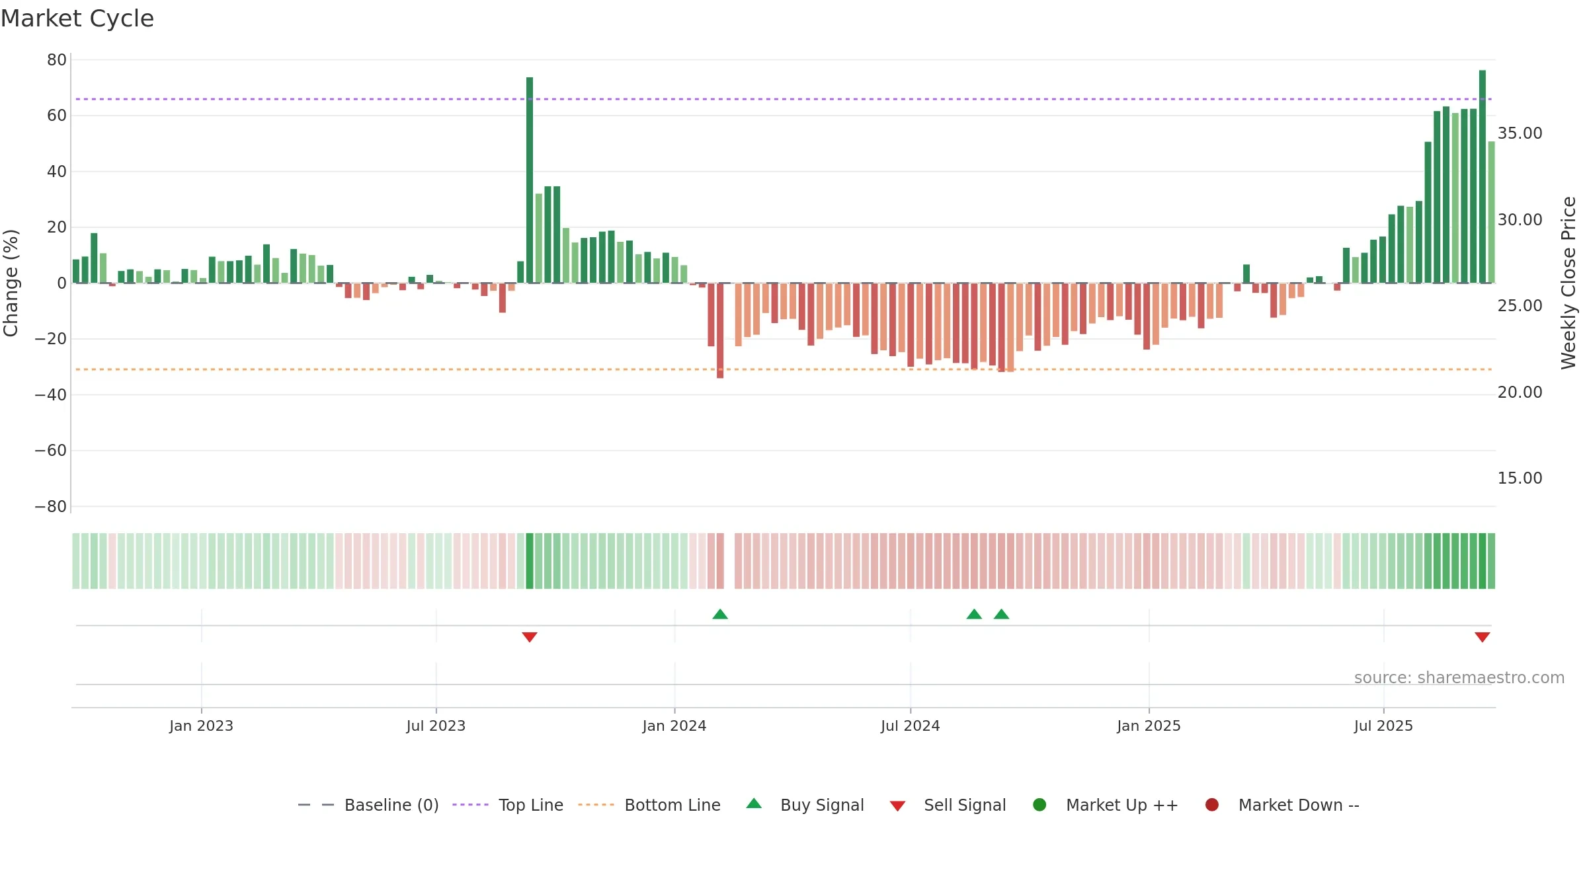
Task: Click the Jan 2024 axis label
Action: coord(674,725)
